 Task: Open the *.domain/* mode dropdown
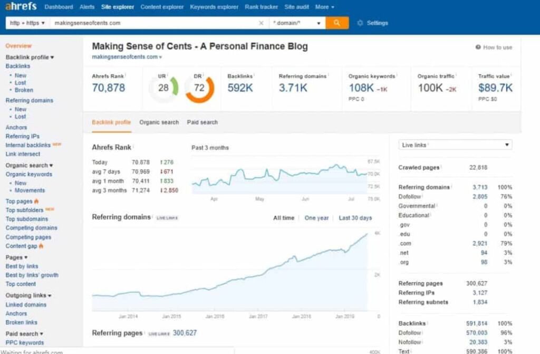point(296,23)
